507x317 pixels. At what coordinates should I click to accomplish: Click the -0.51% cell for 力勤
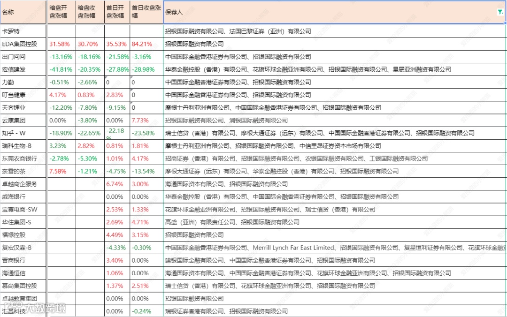61,82
